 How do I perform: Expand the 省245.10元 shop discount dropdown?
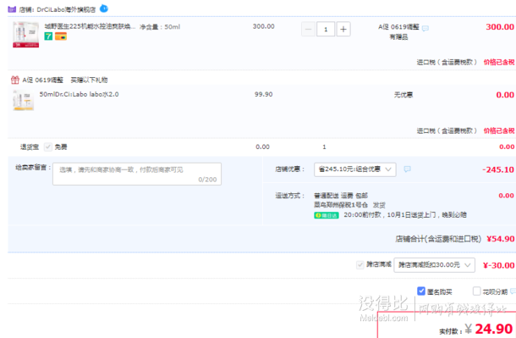355,169
